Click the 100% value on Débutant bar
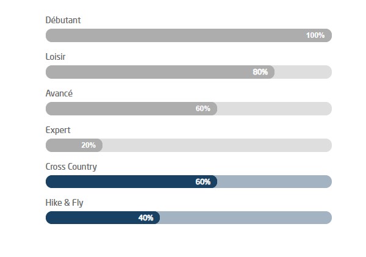366x257 pixels. click(x=315, y=35)
